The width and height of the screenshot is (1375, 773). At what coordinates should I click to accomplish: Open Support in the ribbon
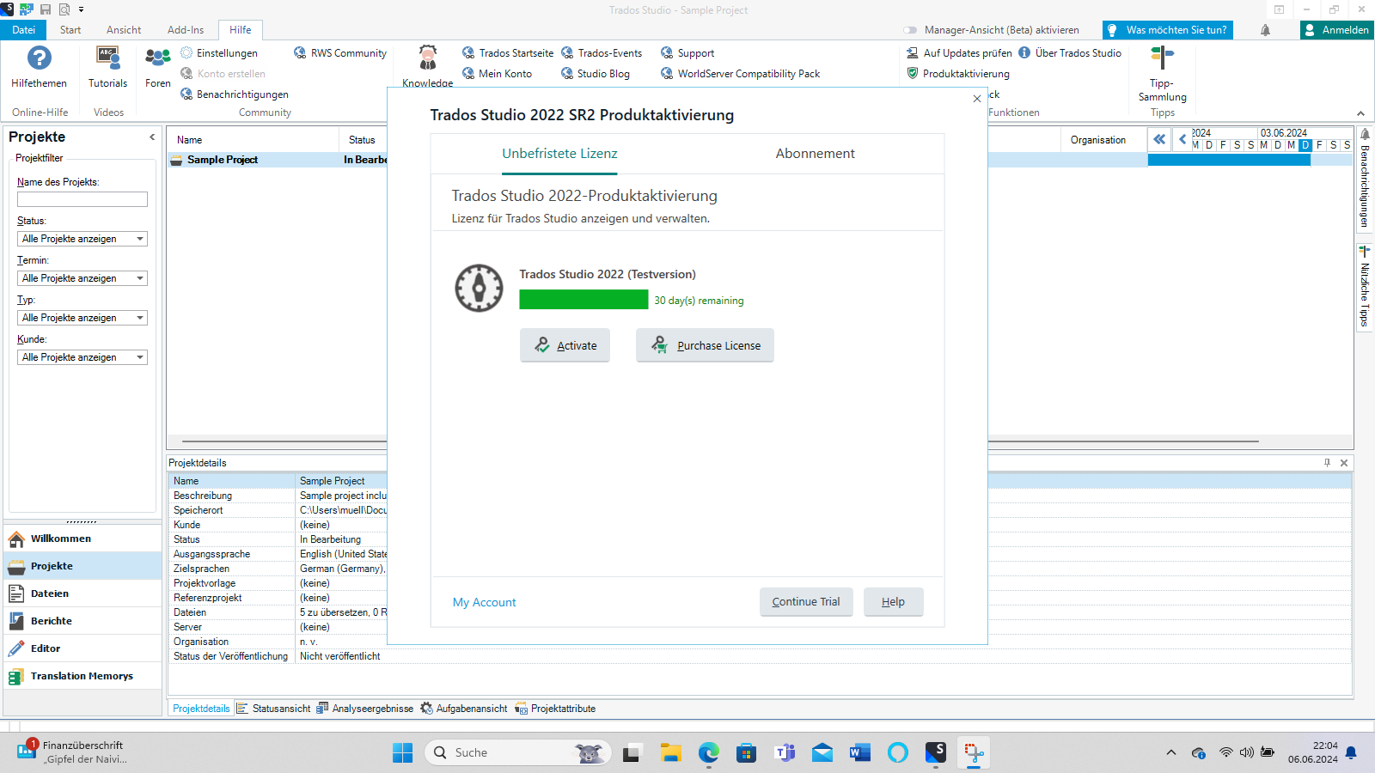click(687, 53)
